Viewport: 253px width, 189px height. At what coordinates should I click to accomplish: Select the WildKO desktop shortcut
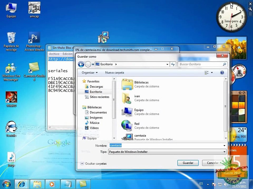(11, 99)
